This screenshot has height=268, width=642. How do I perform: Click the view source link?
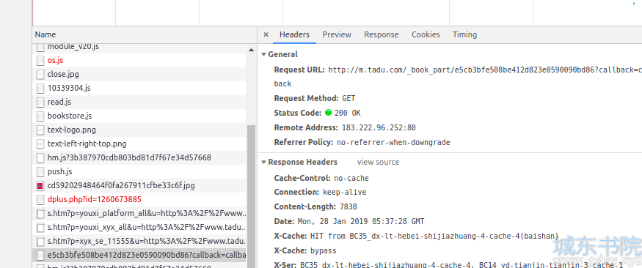coord(378,162)
